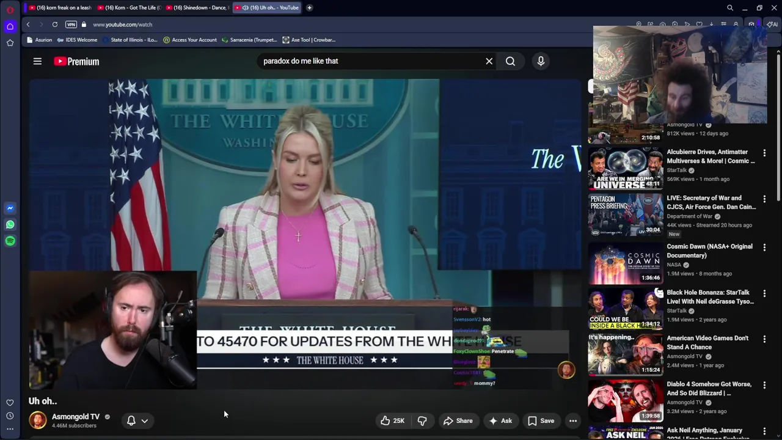Clear the search box with the X
The width and height of the screenshot is (782, 440).
[x=489, y=61]
